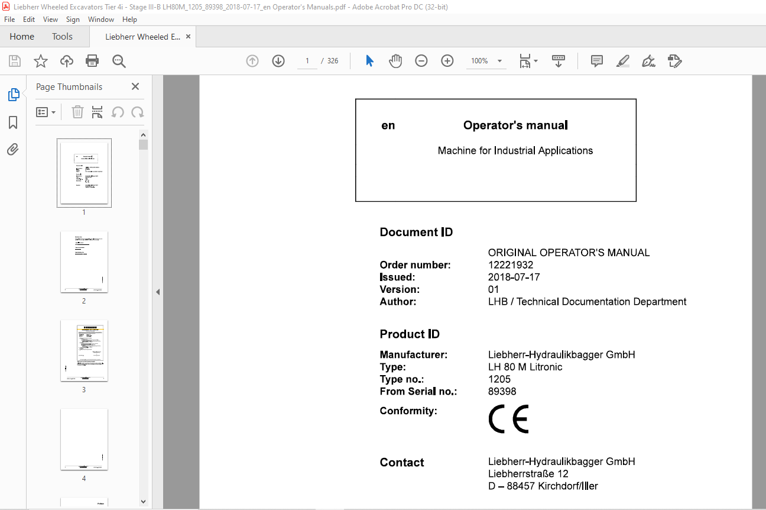Image resolution: width=766 pixels, height=510 pixels.
Task: Click the Read mode scroll icon
Action: [x=559, y=61]
